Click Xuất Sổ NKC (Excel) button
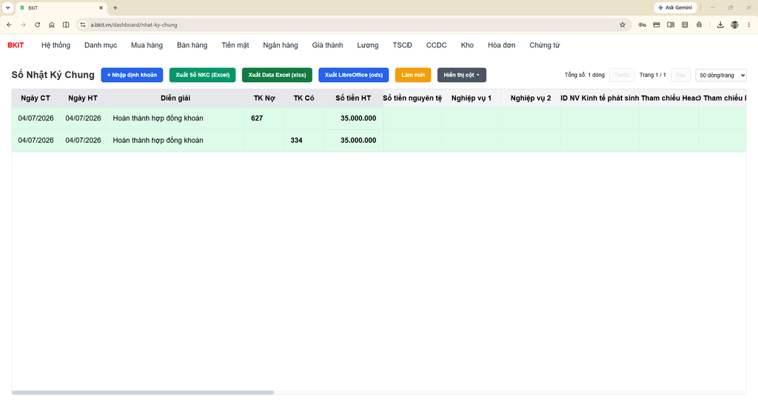 click(x=203, y=75)
